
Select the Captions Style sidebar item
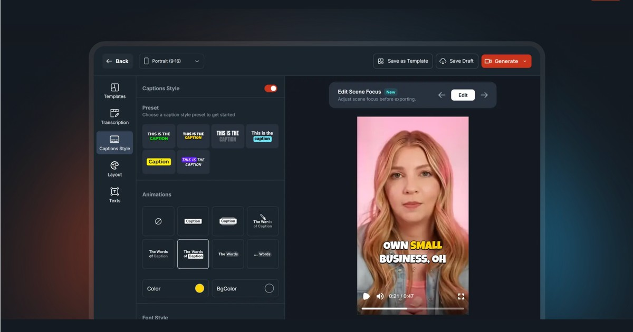[x=114, y=143]
